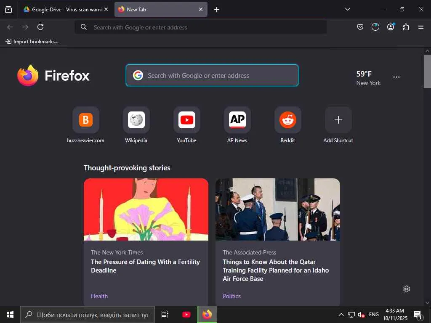Focus the address bar

201,27
